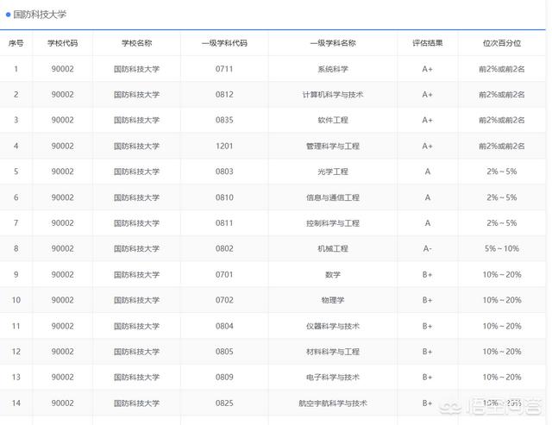552x425 pixels.
Task: Click the B+ result for 数学
Action: [x=428, y=274]
